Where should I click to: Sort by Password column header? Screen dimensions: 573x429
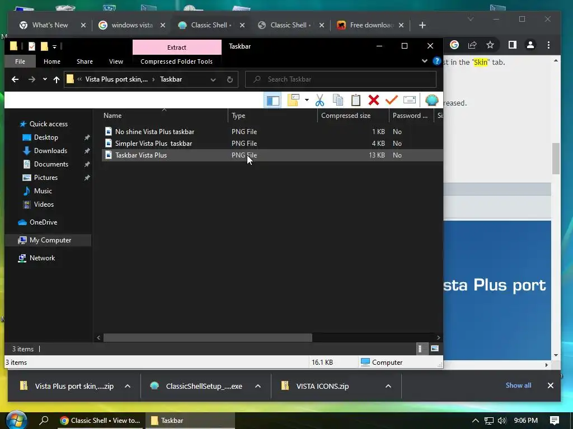(x=412, y=115)
